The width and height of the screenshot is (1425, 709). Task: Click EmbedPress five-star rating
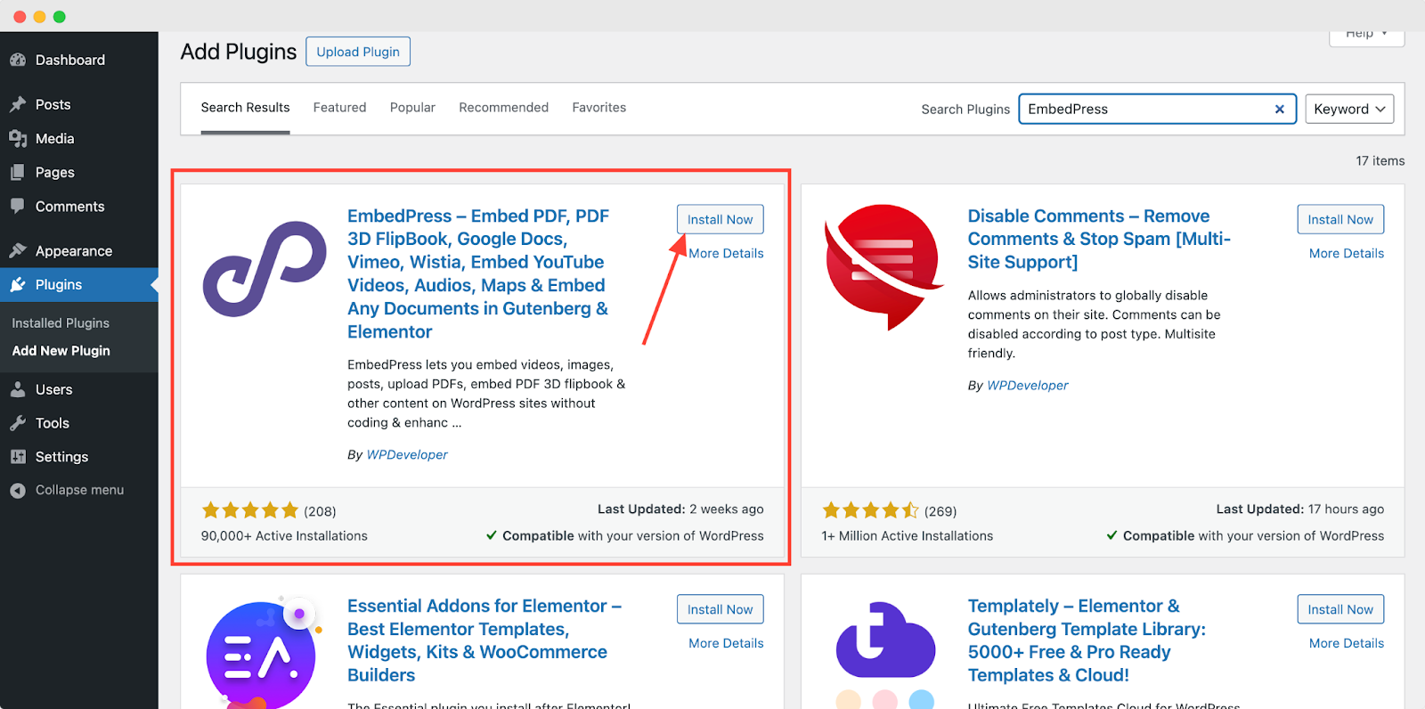(x=250, y=510)
